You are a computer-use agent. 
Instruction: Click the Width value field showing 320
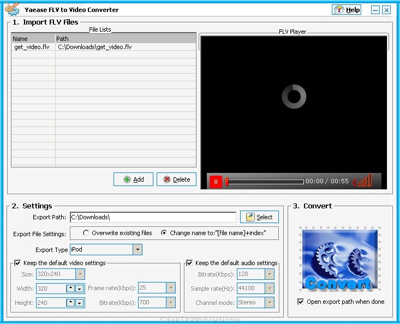[x=51, y=289]
